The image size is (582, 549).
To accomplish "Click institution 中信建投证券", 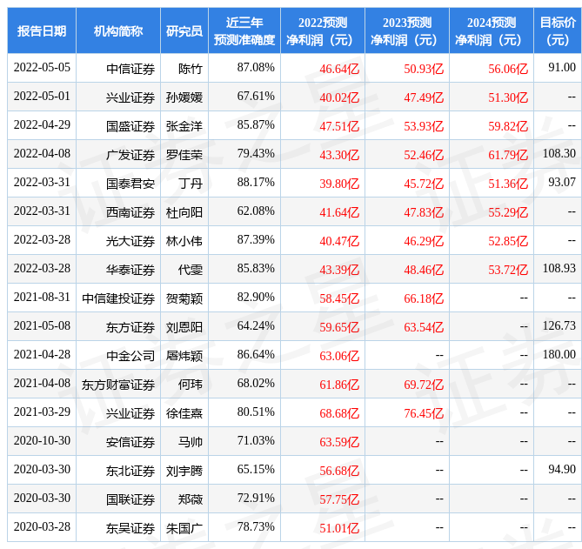I will coord(118,298).
